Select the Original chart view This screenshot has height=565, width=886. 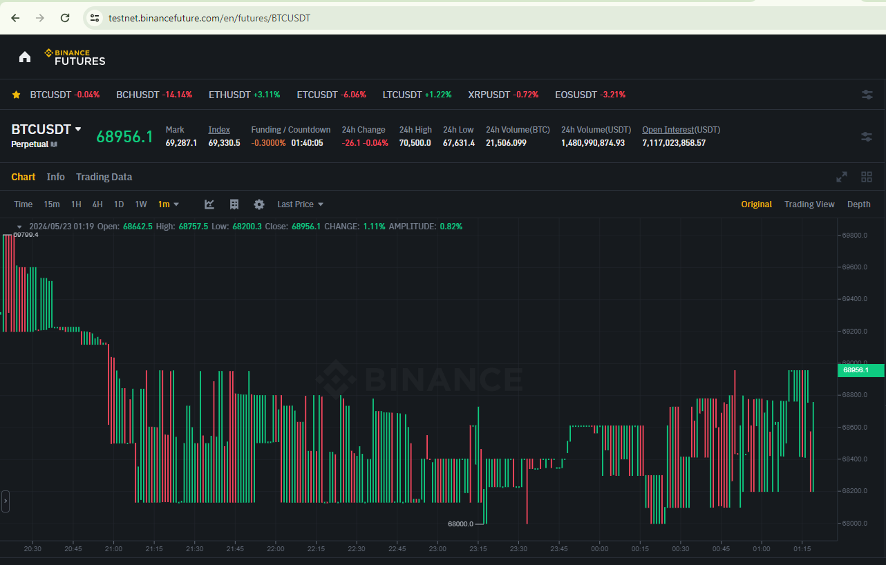coord(757,204)
